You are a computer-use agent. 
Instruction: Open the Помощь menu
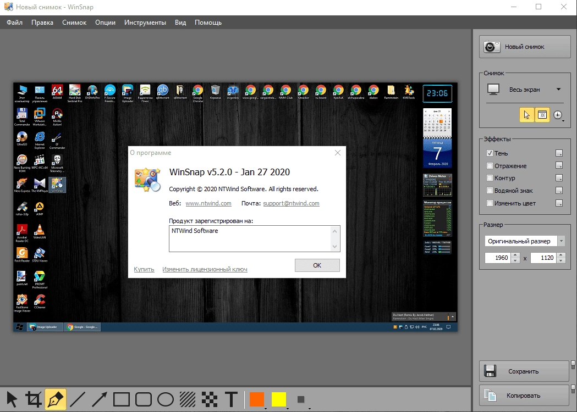(x=208, y=23)
